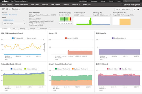
Task: Click the "1,526,871 events" count text
Action: click(79, 15)
